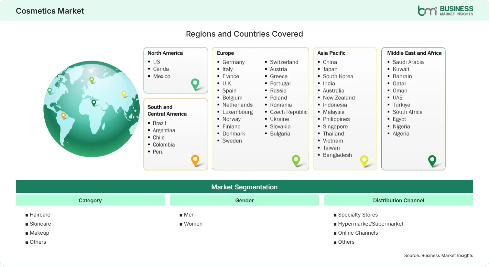The image size is (489, 267).
Task: Click Netherlands in the Europe list
Action: point(237,105)
